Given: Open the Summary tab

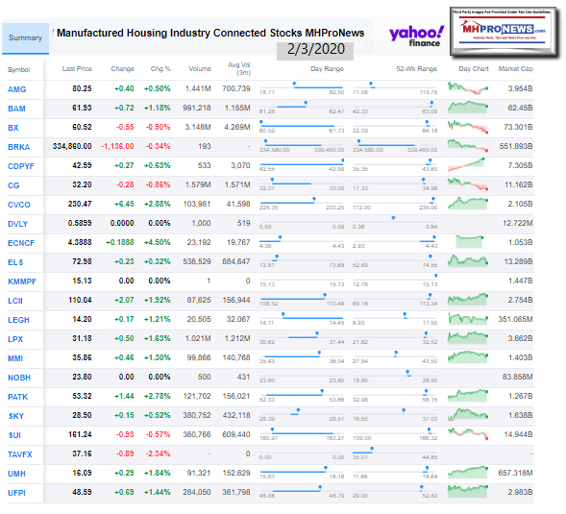Looking at the screenshot, I should (x=25, y=38).
